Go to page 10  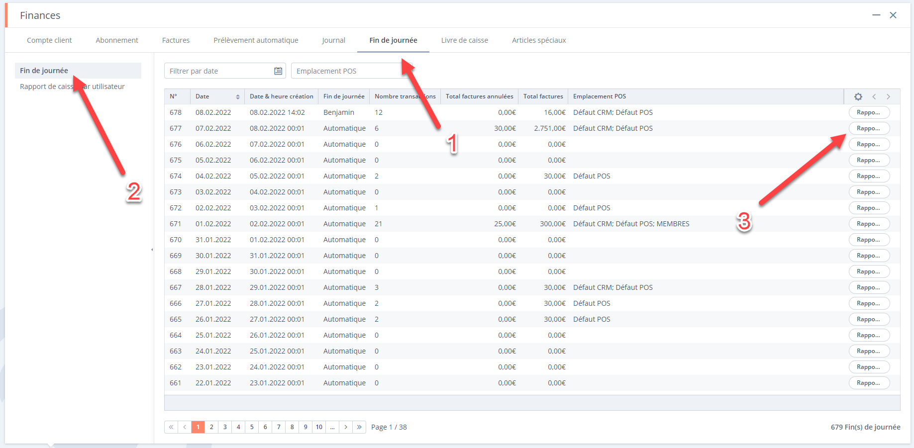tap(319, 427)
